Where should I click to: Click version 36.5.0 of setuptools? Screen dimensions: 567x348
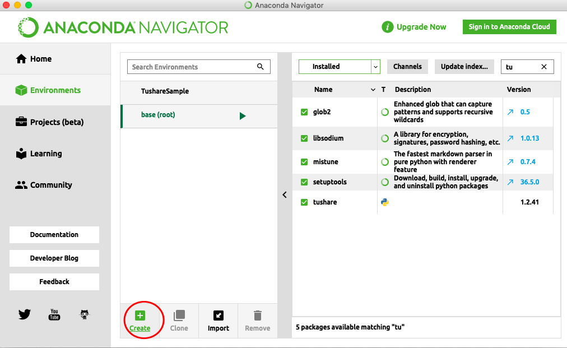pos(529,182)
